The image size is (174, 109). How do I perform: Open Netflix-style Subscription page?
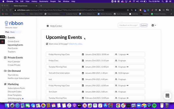pos(19,78)
